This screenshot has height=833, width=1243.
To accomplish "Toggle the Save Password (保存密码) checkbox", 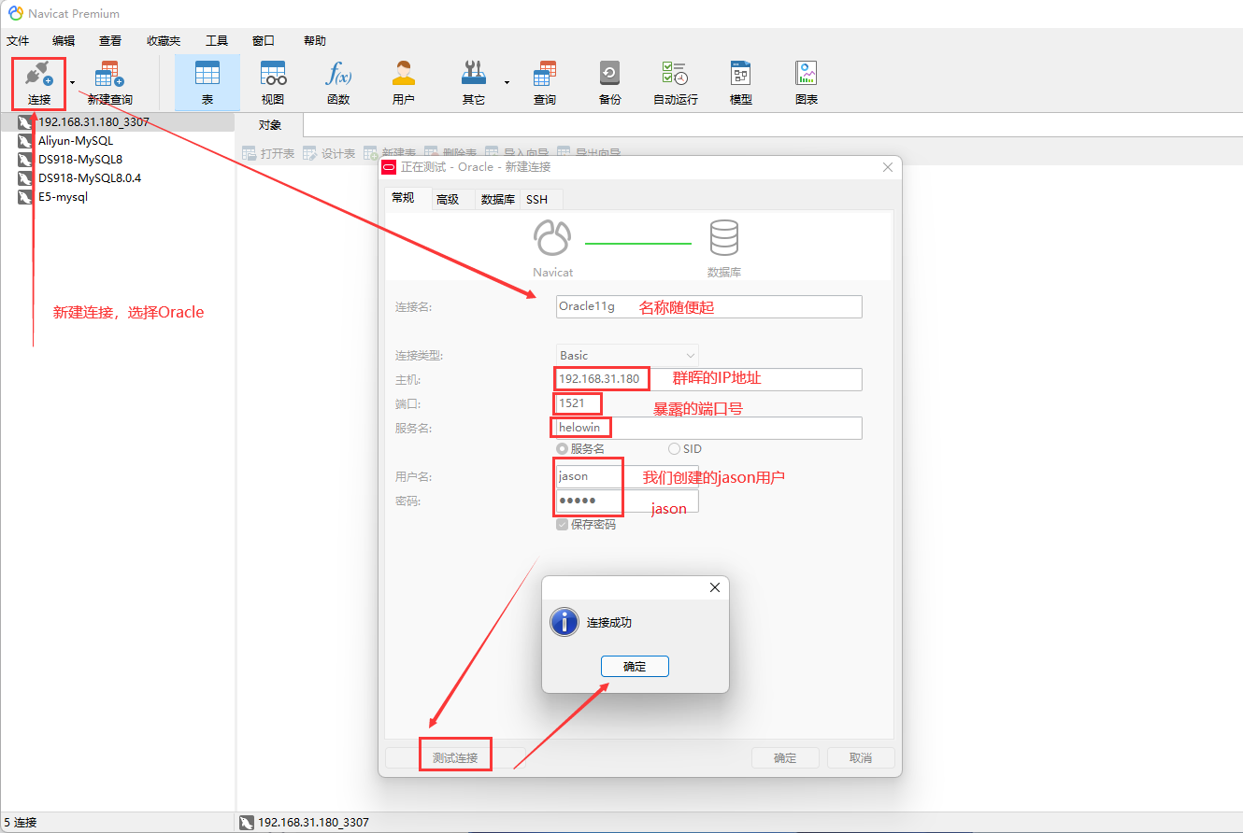I will pos(563,525).
